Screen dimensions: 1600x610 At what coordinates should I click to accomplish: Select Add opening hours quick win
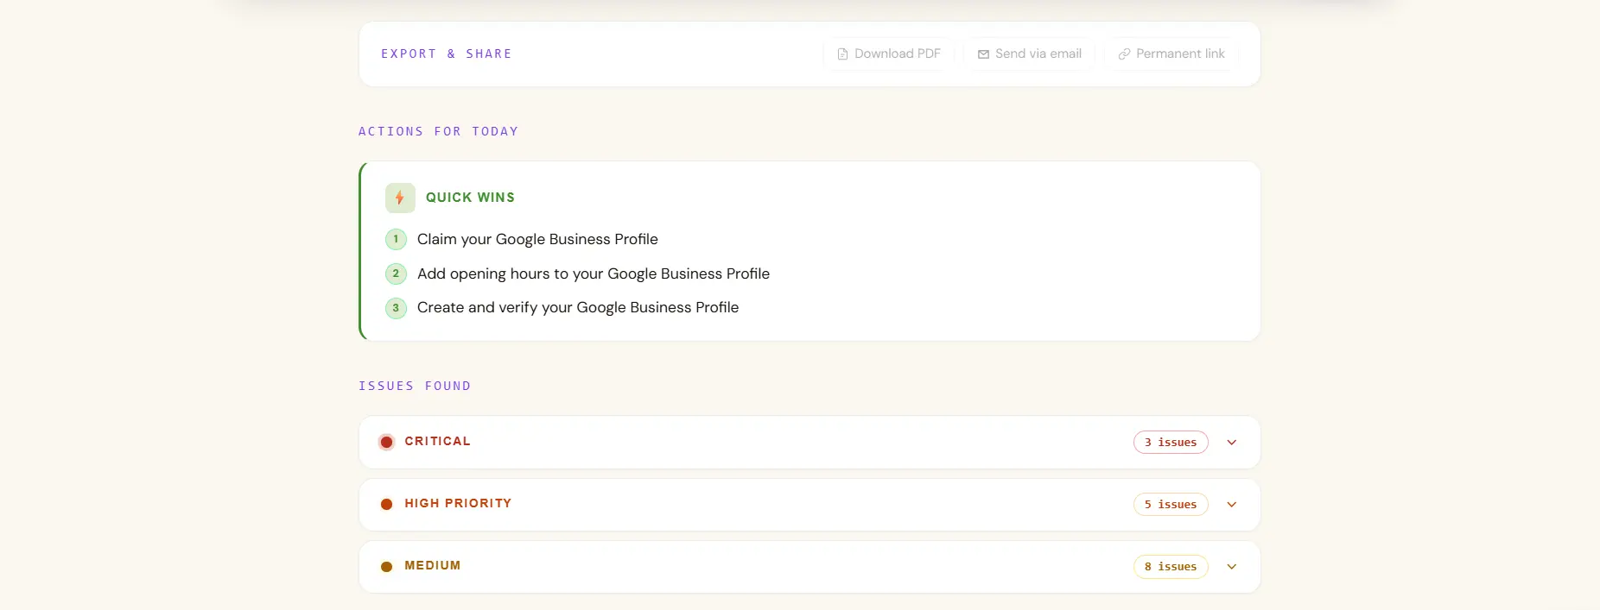594,274
